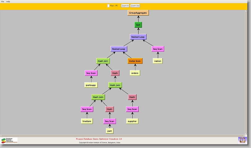
Task: Select the GroupAggregate node at tree top
Action: click(138, 13)
